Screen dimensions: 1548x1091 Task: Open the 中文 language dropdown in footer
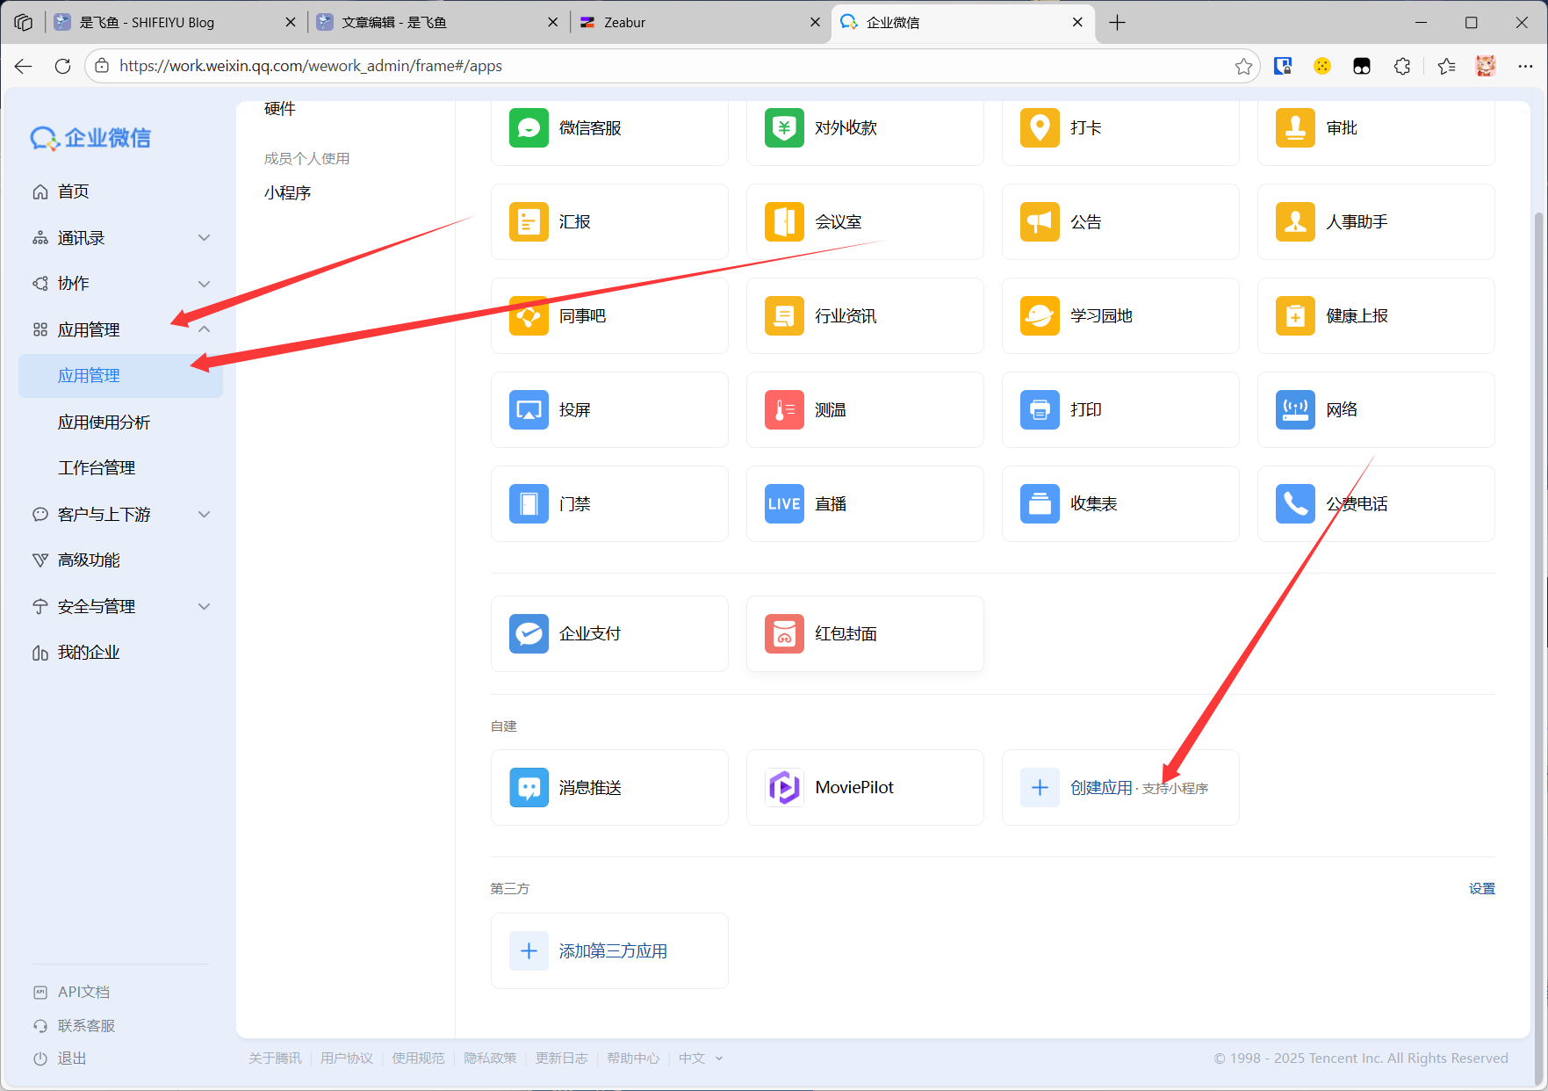tap(700, 1058)
